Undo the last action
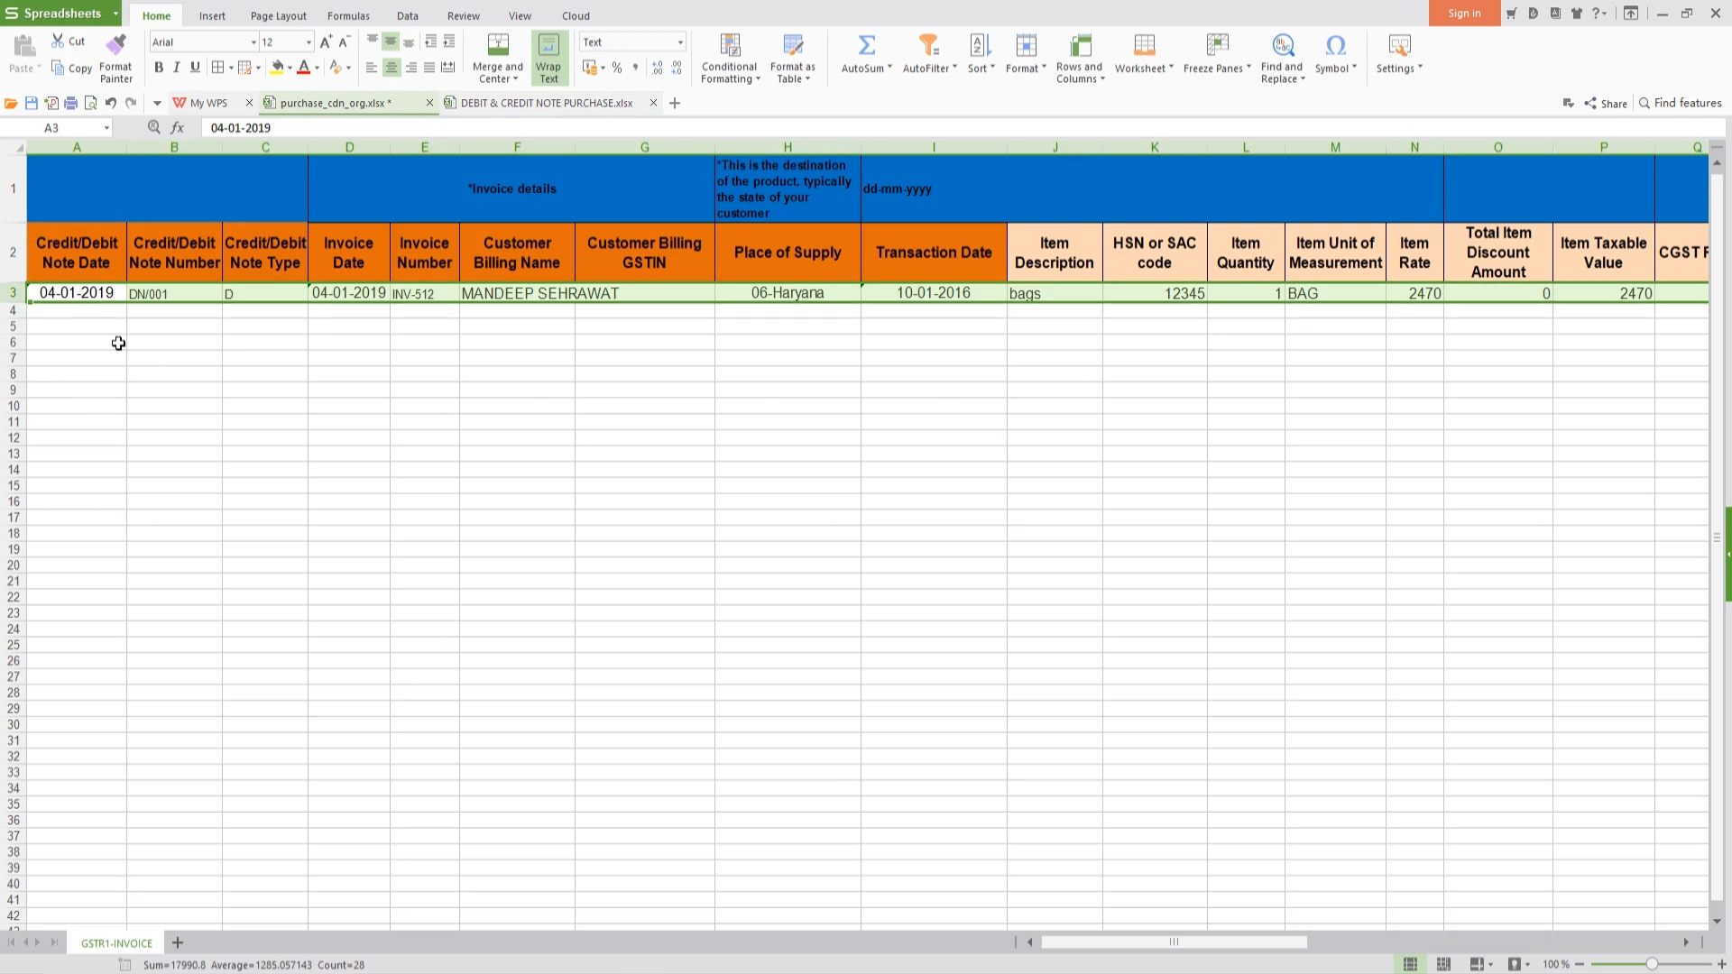This screenshot has height=974, width=1732. tap(111, 103)
